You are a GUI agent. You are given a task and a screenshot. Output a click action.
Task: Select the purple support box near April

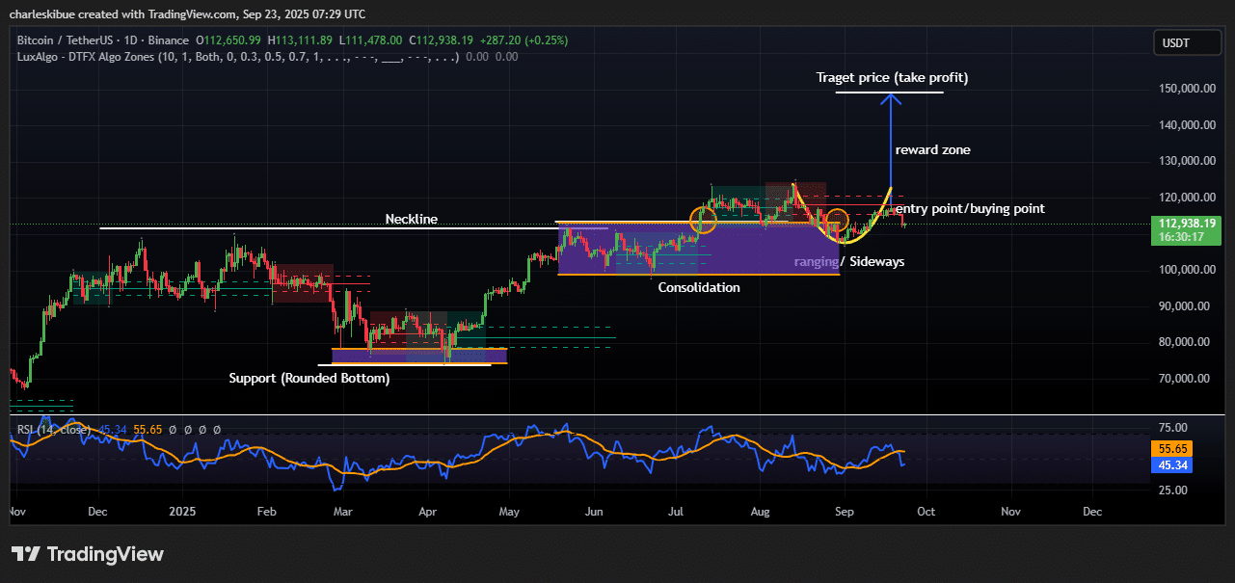(418, 356)
